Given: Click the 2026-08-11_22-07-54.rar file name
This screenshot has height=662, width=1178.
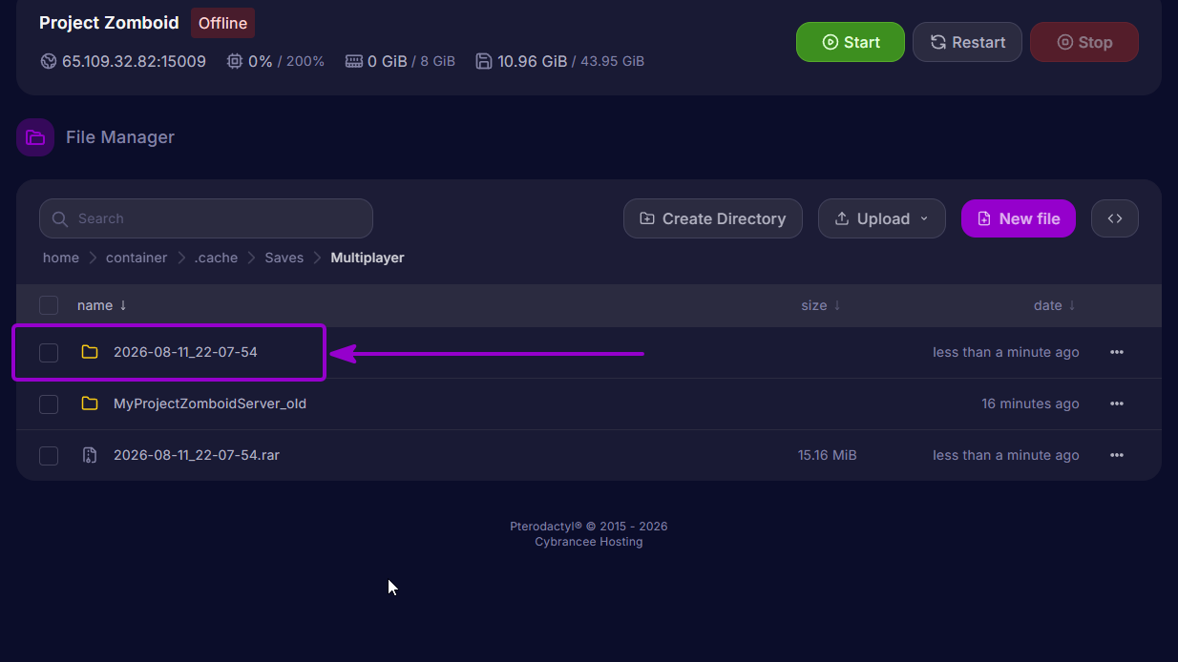Looking at the screenshot, I should (197, 455).
